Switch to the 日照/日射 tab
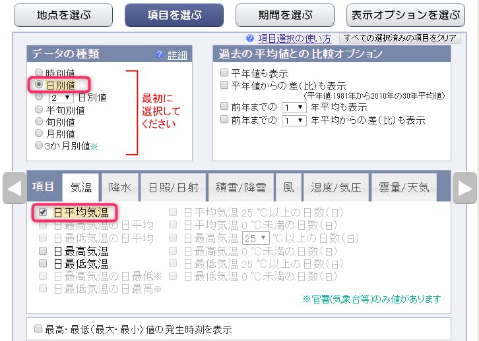The width and height of the screenshot is (479, 341). tap(174, 188)
